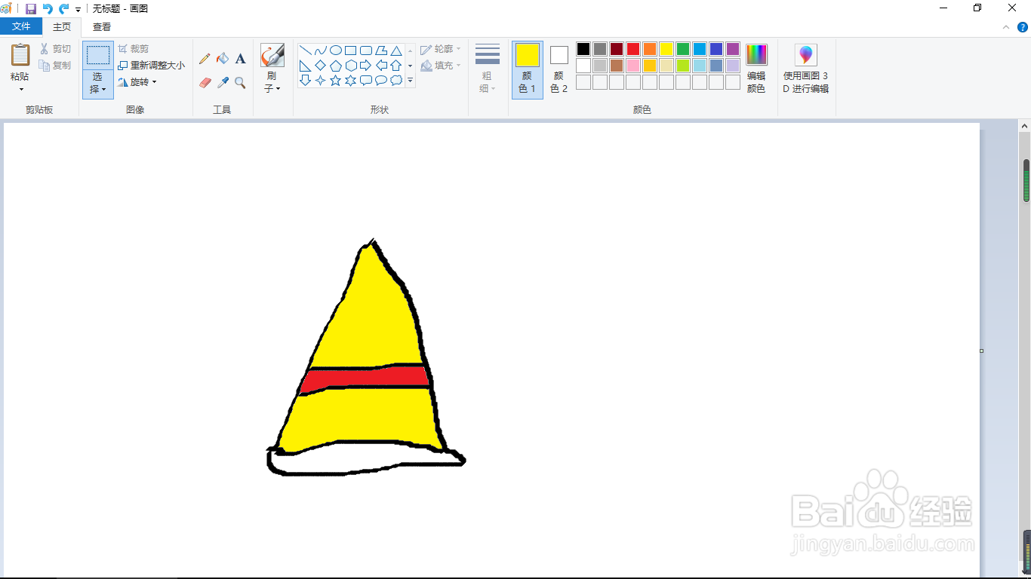Open Edit colors (编辑颜色)
The image size is (1031, 579).
[756, 69]
